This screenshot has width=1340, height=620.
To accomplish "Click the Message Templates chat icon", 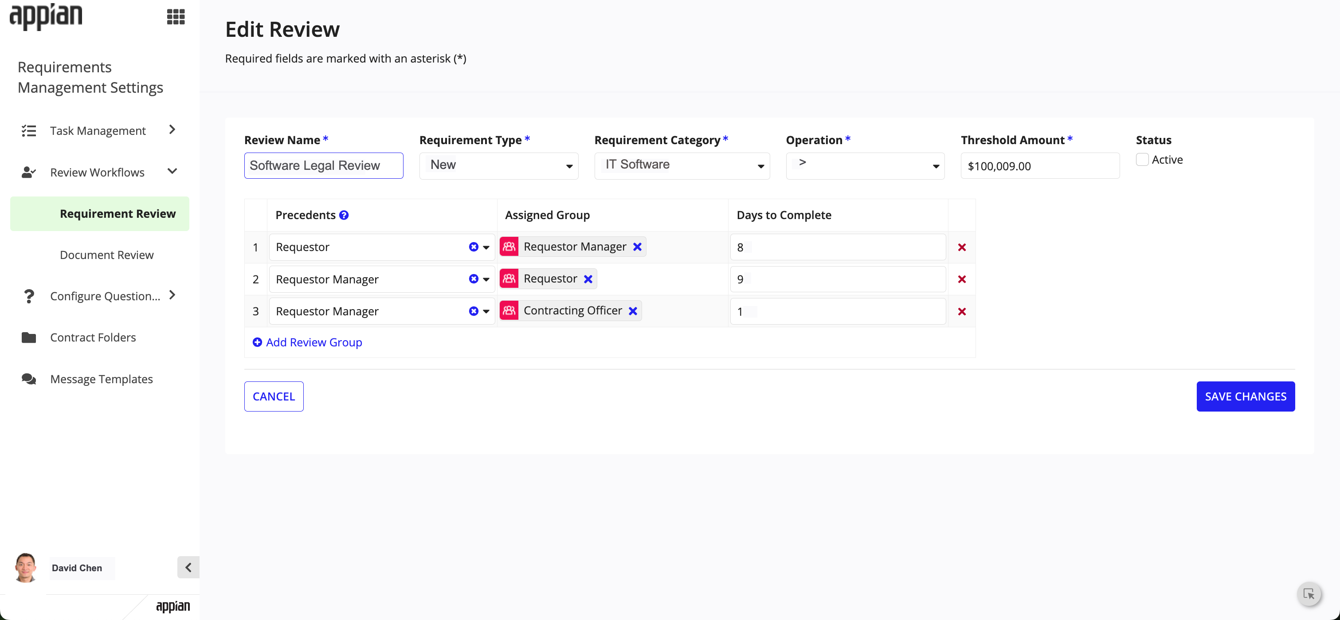I will (x=29, y=379).
